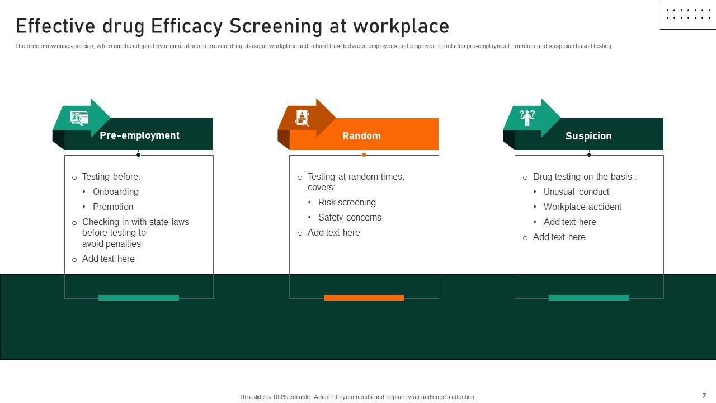Click the Suspicion person question marks icon
This screenshot has height=403, width=716.
(x=527, y=118)
